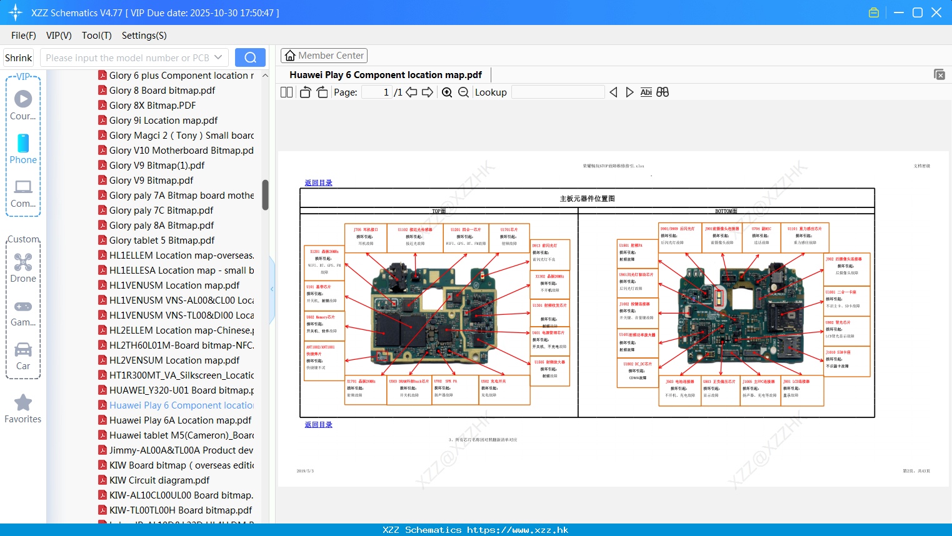952x536 pixels.
Task: Find next lookup result triangle
Action: pyautogui.click(x=629, y=92)
